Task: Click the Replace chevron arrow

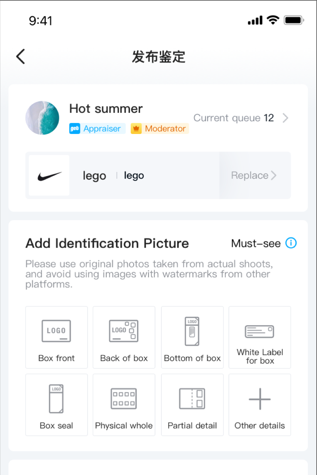Action: coord(274,175)
